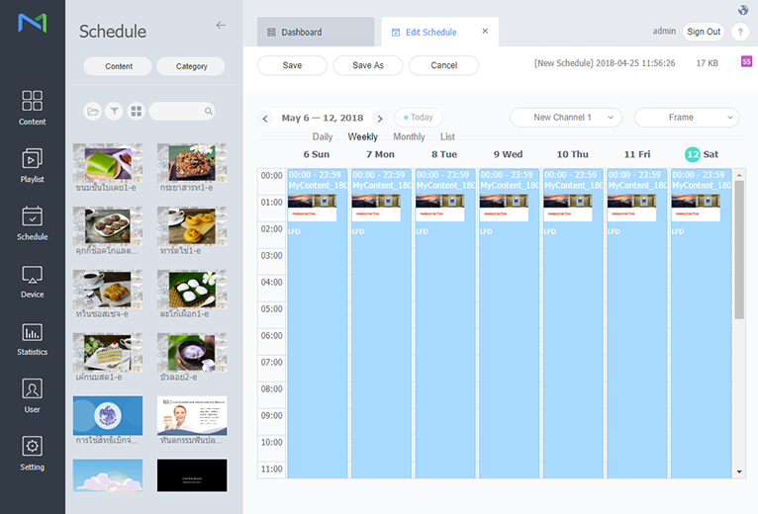Select the white dessert on leaf thumbnail

(192, 290)
